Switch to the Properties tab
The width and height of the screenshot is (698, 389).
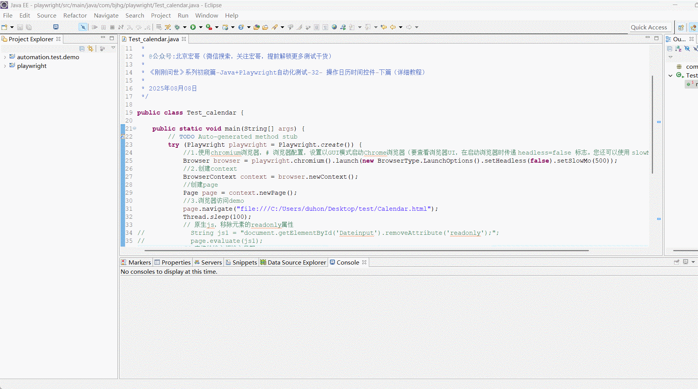172,262
